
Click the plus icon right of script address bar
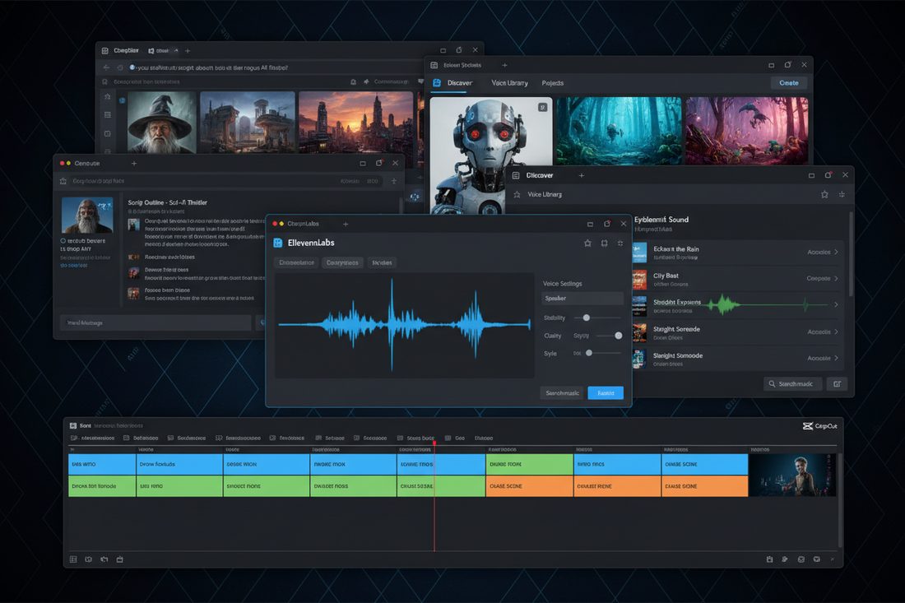394,181
